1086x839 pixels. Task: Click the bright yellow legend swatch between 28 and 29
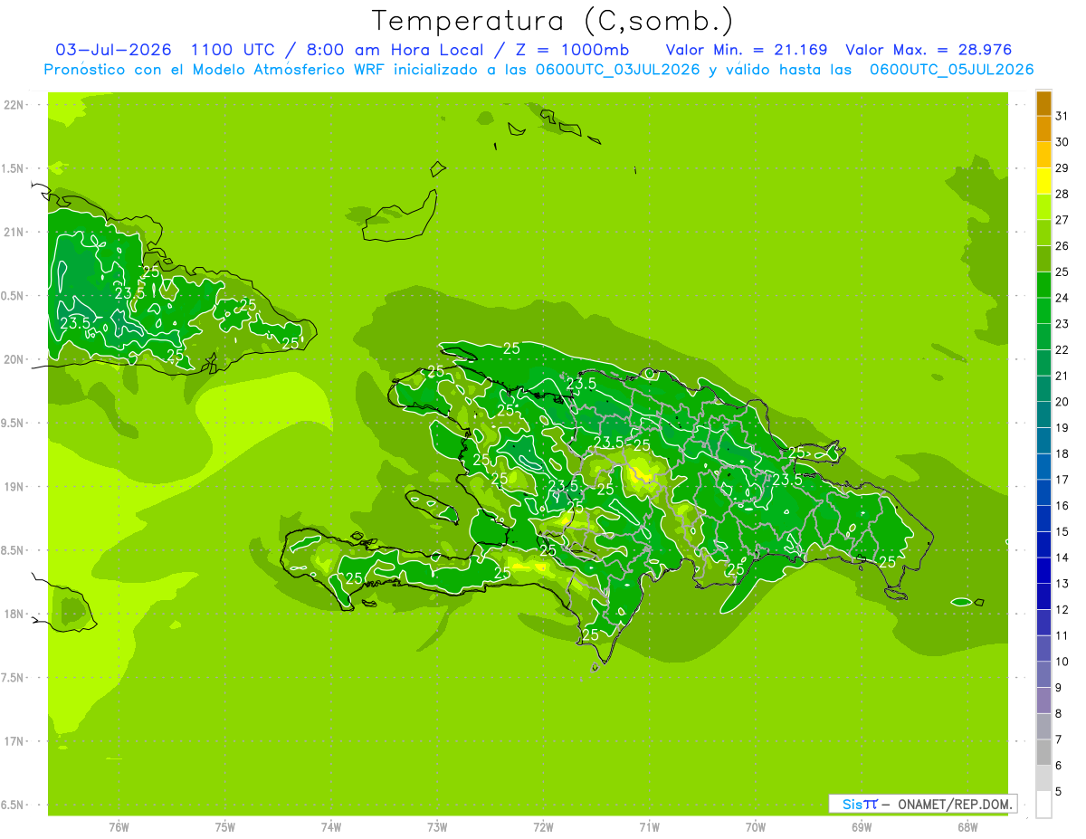pyautogui.click(x=1043, y=181)
